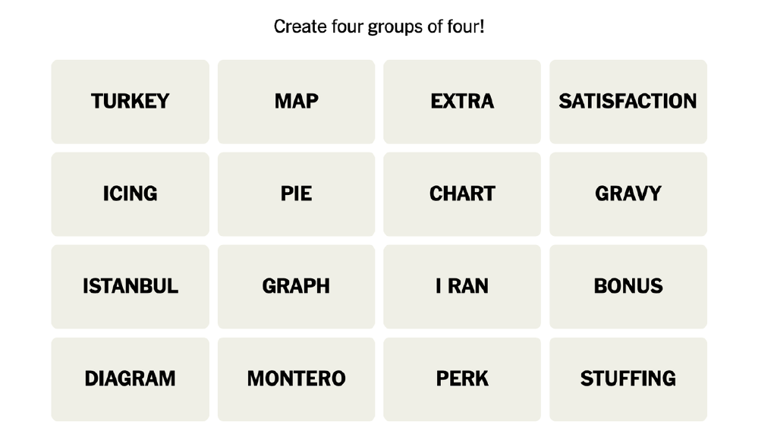
Task: Choose the DIAGRAM tile
Action: pyautogui.click(x=130, y=379)
